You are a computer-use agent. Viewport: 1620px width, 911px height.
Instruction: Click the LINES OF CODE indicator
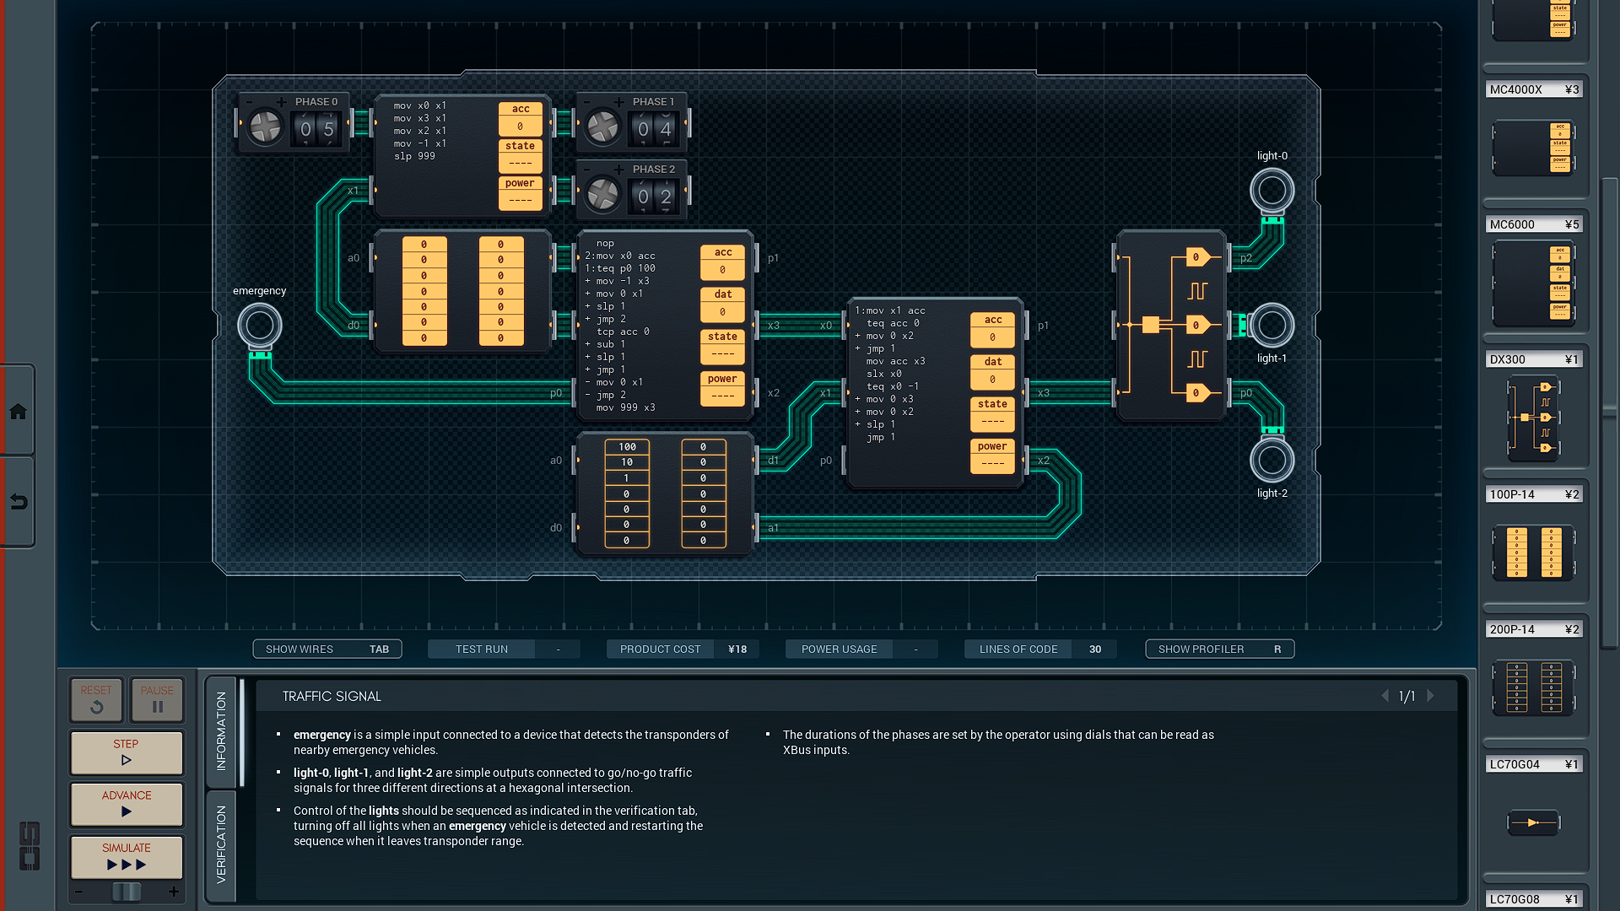click(1040, 649)
